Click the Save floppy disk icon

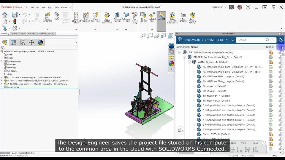pyautogui.click(x=15, y=15)
